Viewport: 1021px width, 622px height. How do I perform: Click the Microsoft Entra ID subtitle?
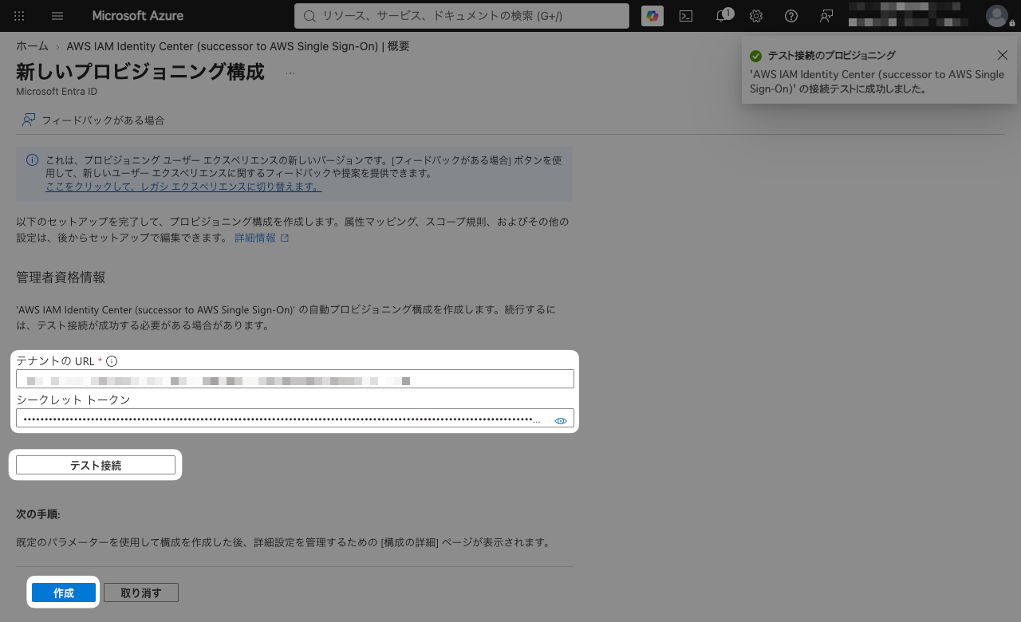[x=57, y=92]
